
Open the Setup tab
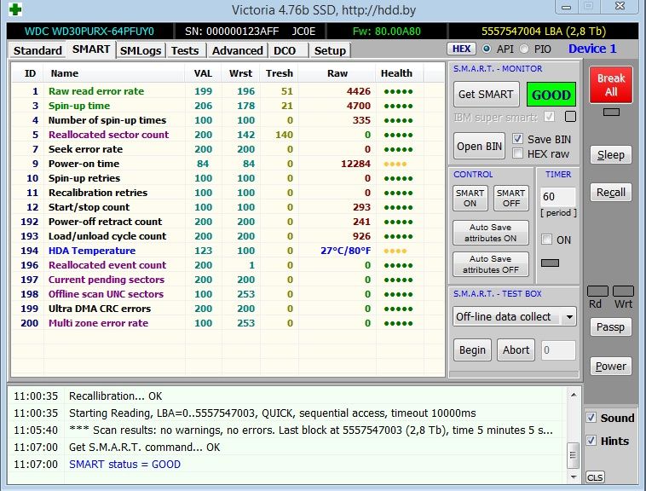click(330, 50)
